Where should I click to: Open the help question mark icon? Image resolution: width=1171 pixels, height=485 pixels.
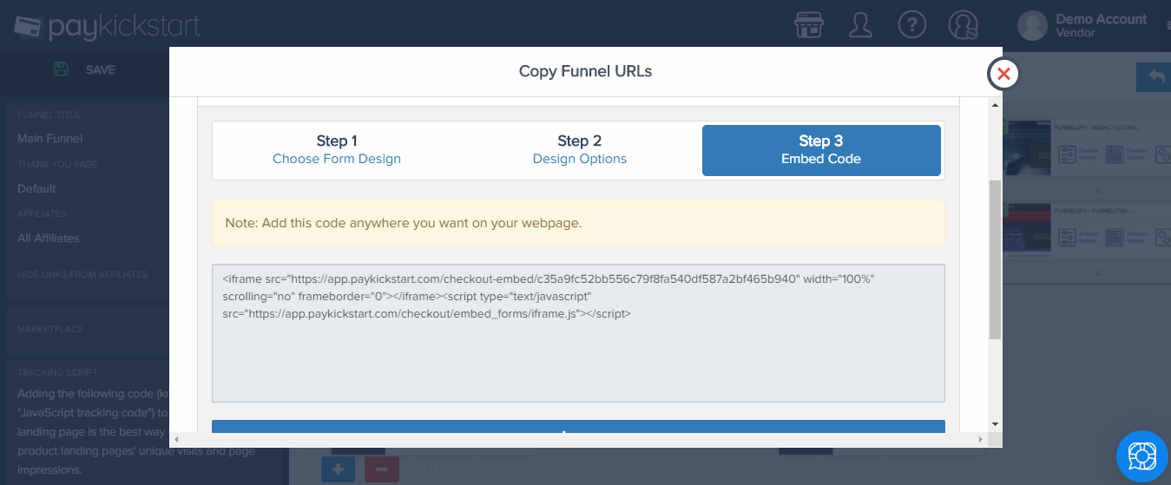pos(912,24)
